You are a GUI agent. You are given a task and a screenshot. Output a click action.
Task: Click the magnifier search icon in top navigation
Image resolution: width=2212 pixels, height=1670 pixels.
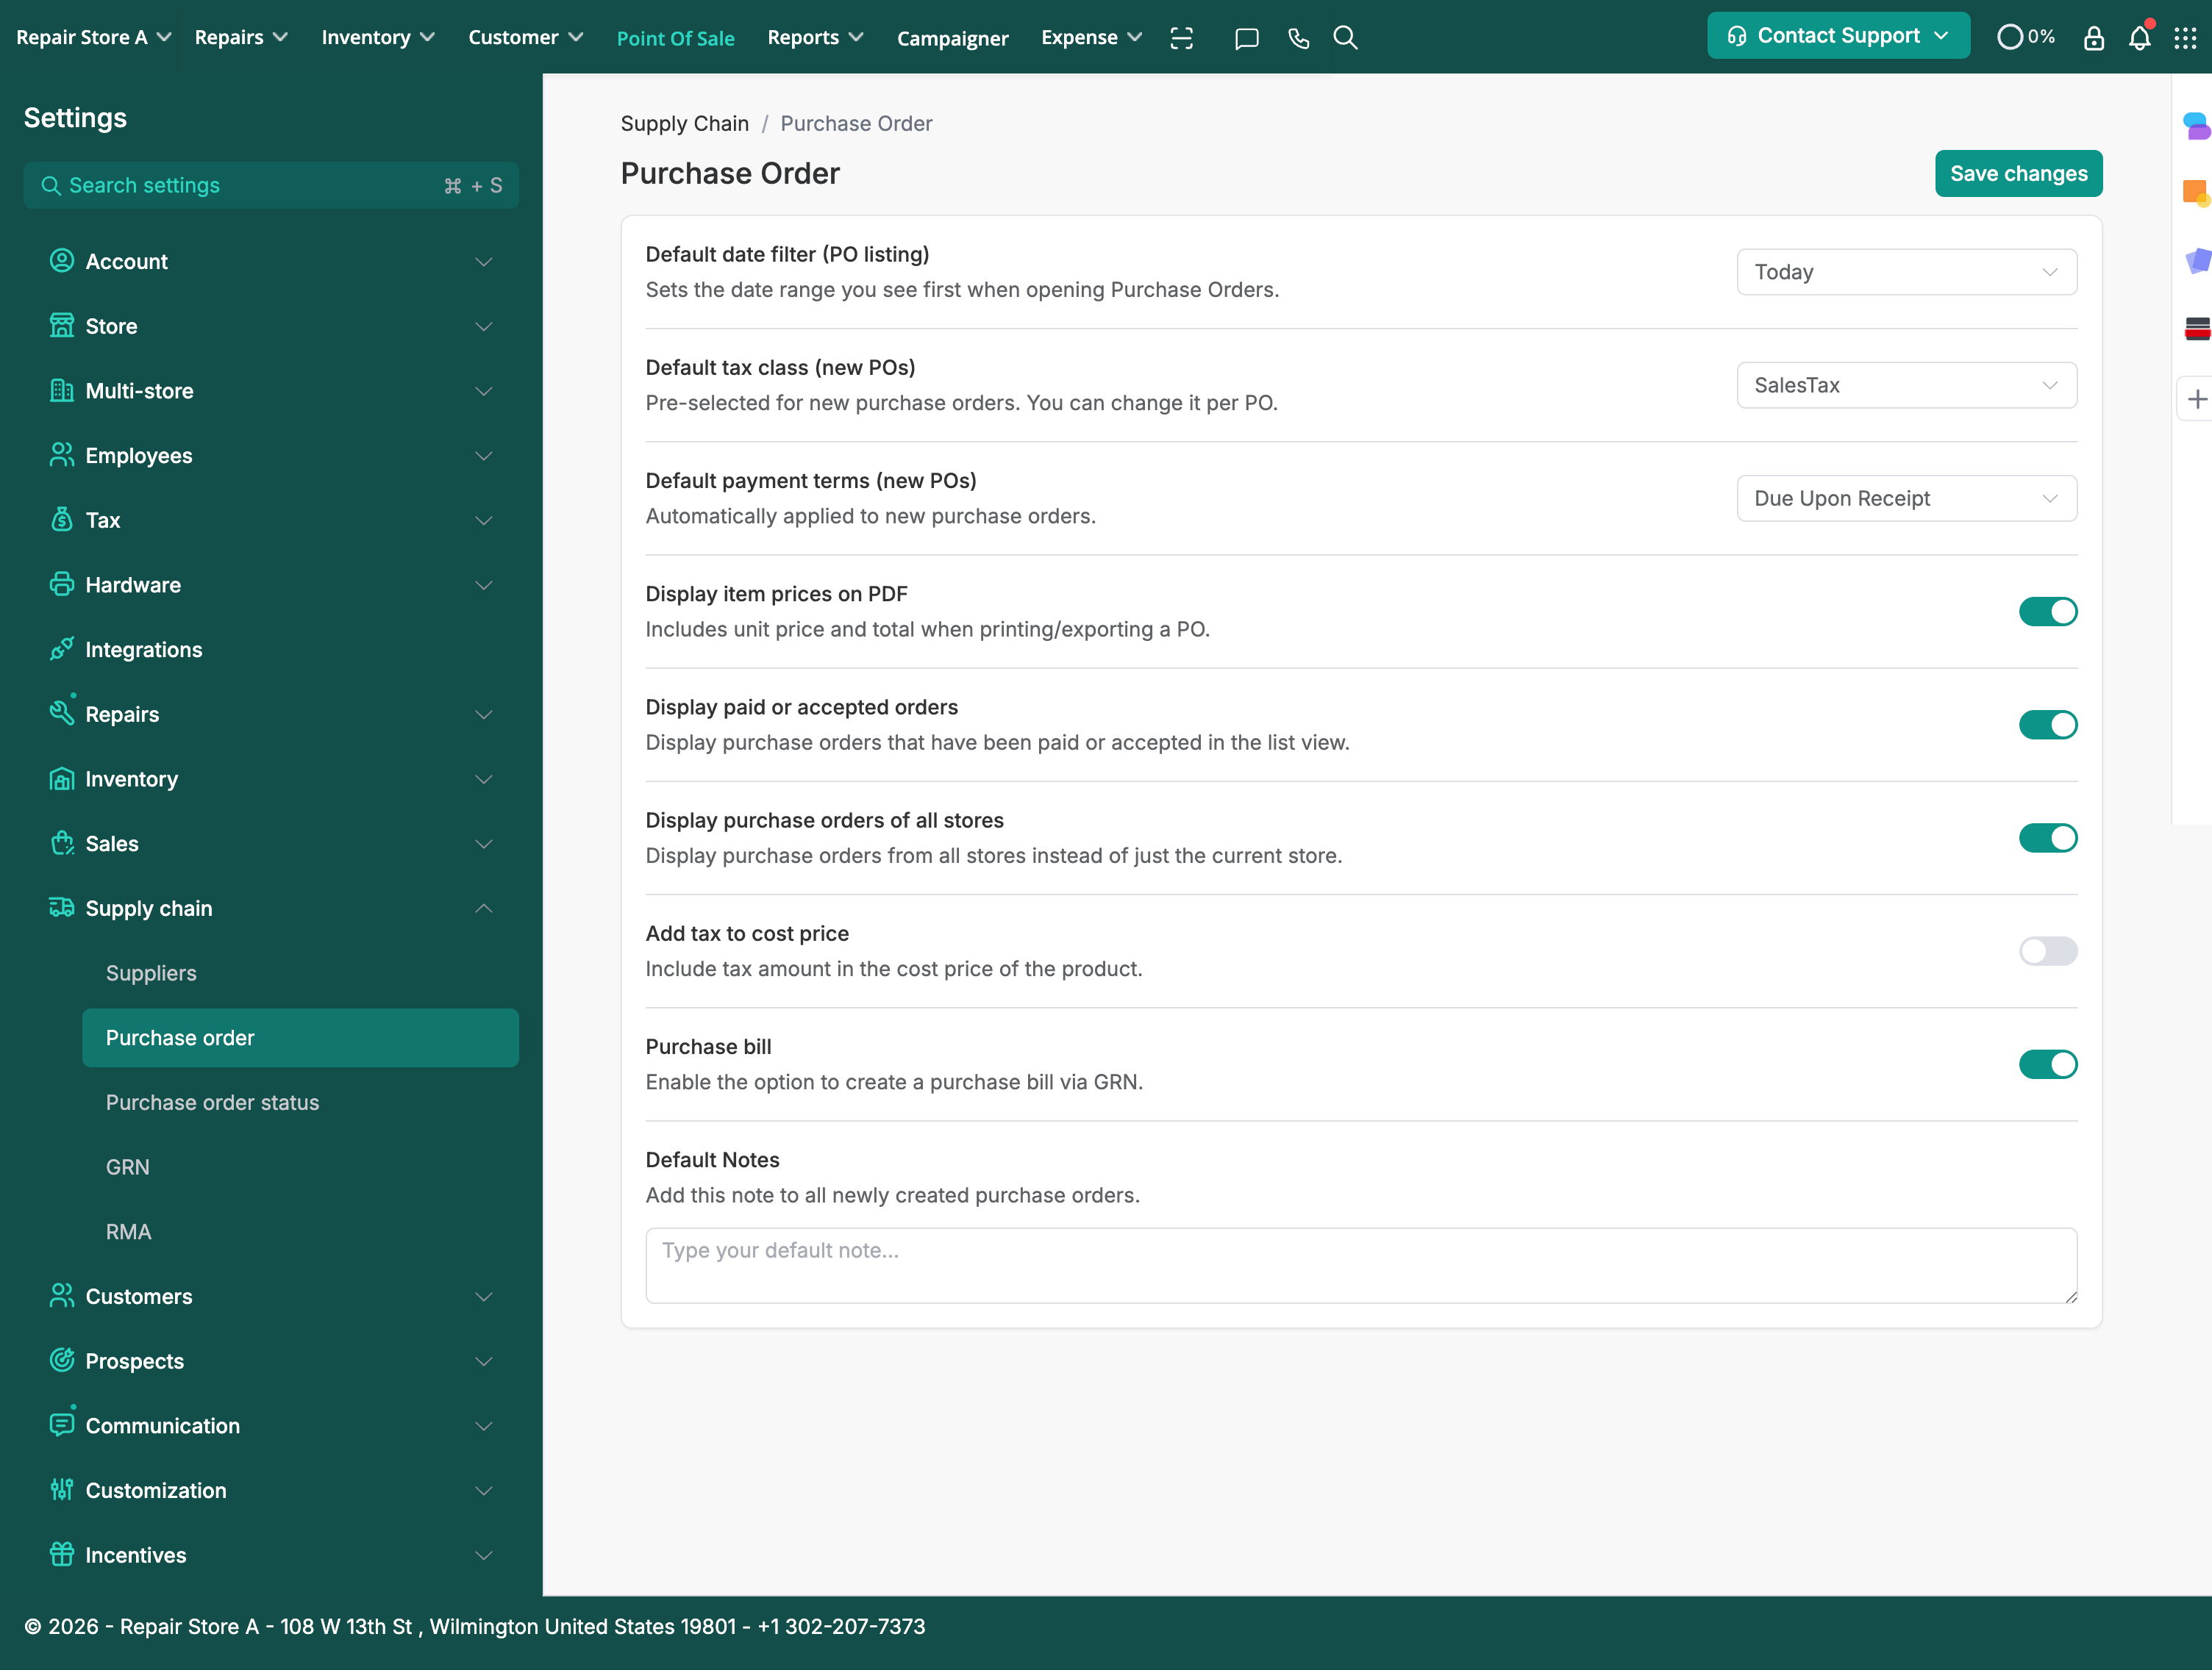(1345, 38)
